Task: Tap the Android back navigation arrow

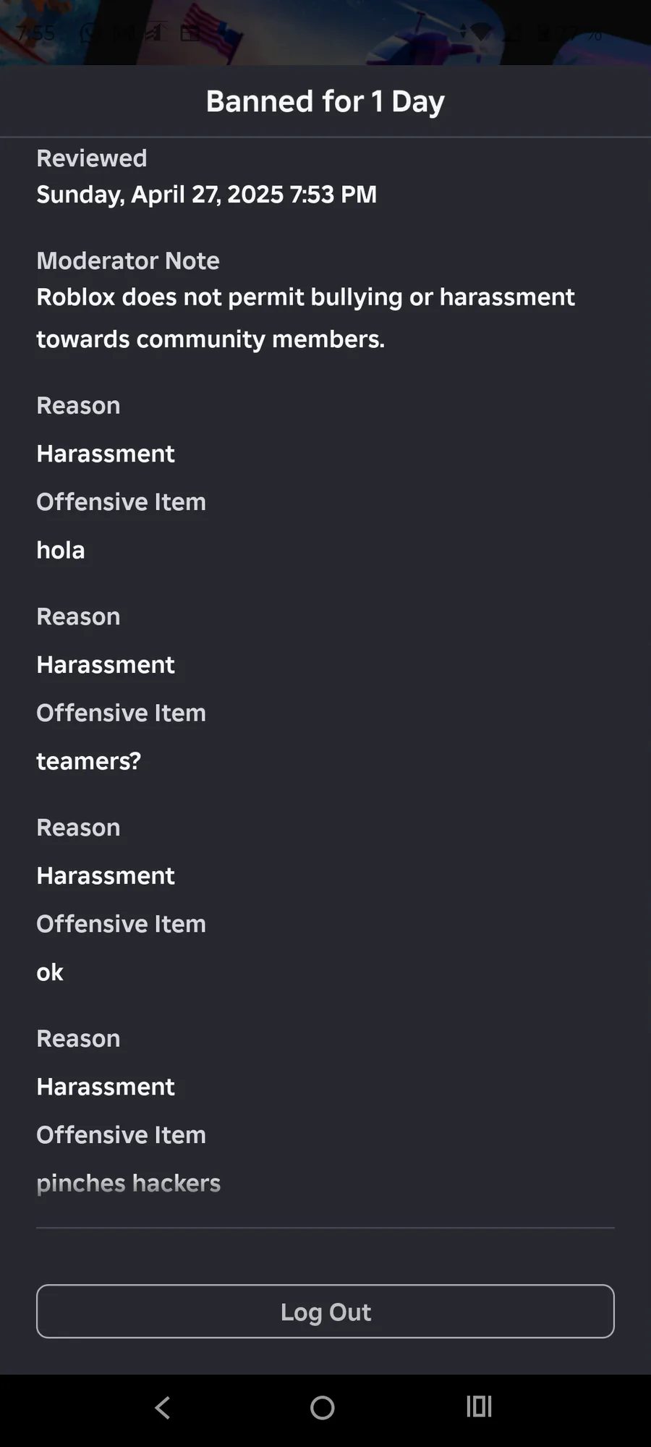Action: click(163, 1407)
